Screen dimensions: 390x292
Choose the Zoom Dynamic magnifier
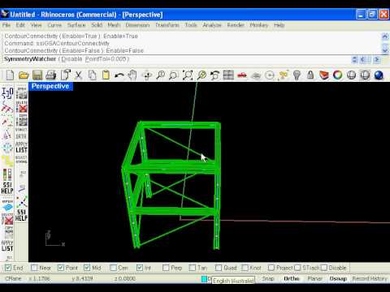pos(160,75)
